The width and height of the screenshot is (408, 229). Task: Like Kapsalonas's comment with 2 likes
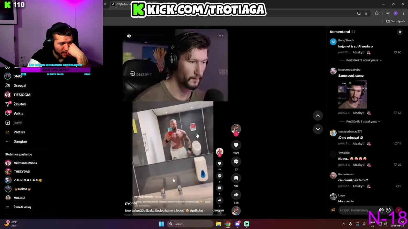397,186
